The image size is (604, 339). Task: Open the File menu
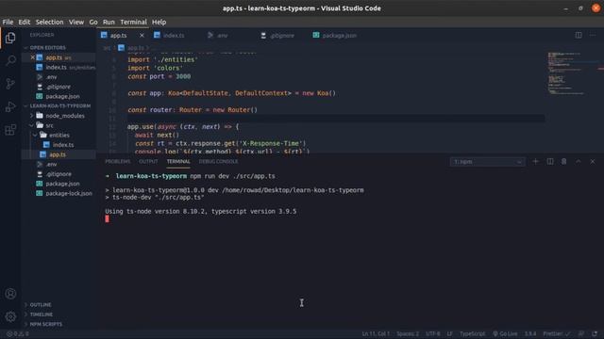click(8, 22)
